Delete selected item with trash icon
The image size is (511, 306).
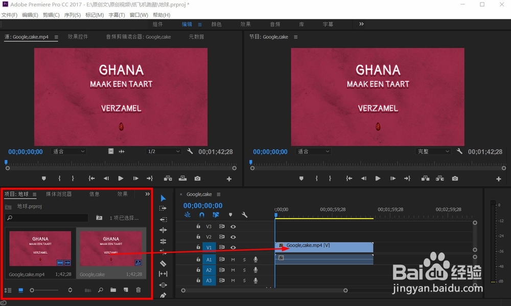[138, 290]
